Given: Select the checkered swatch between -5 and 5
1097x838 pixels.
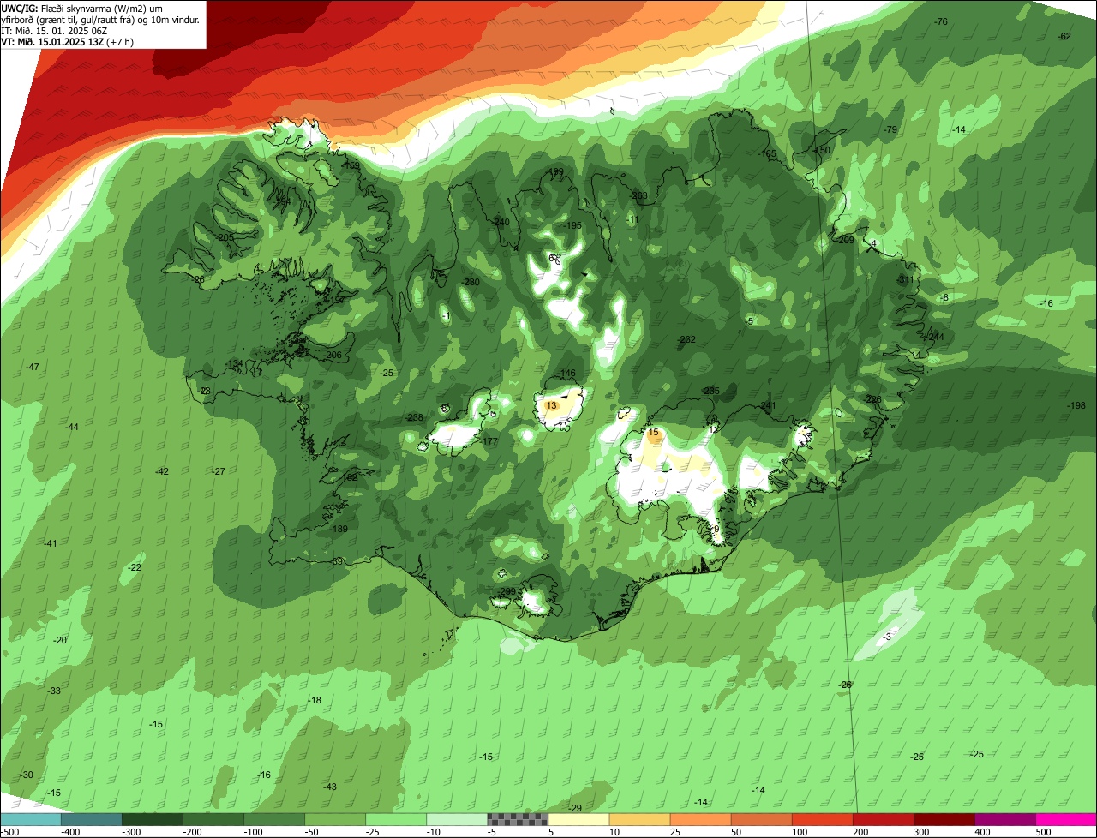Looking at the screenshot, I should [x=518, y=820].
